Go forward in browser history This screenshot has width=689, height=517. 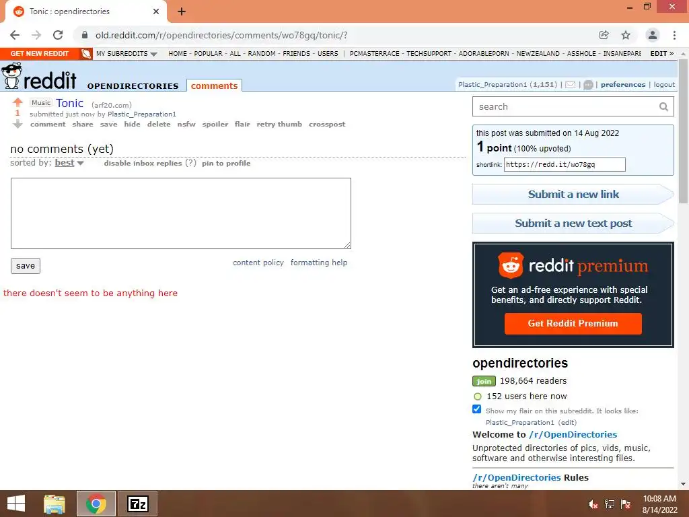tap(36, 35)
